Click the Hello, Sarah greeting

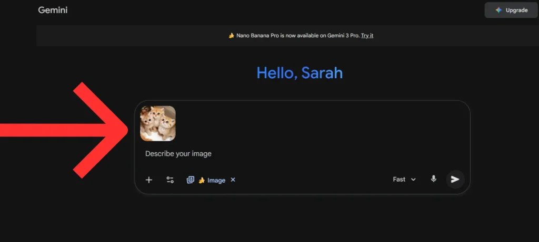pos(300,73)
